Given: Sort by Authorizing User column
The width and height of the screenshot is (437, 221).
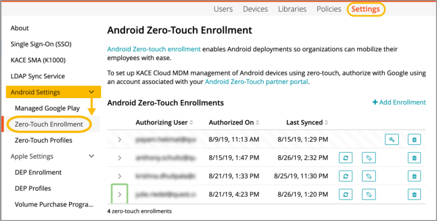Looking at the screenshot, I should pos(164,122).
